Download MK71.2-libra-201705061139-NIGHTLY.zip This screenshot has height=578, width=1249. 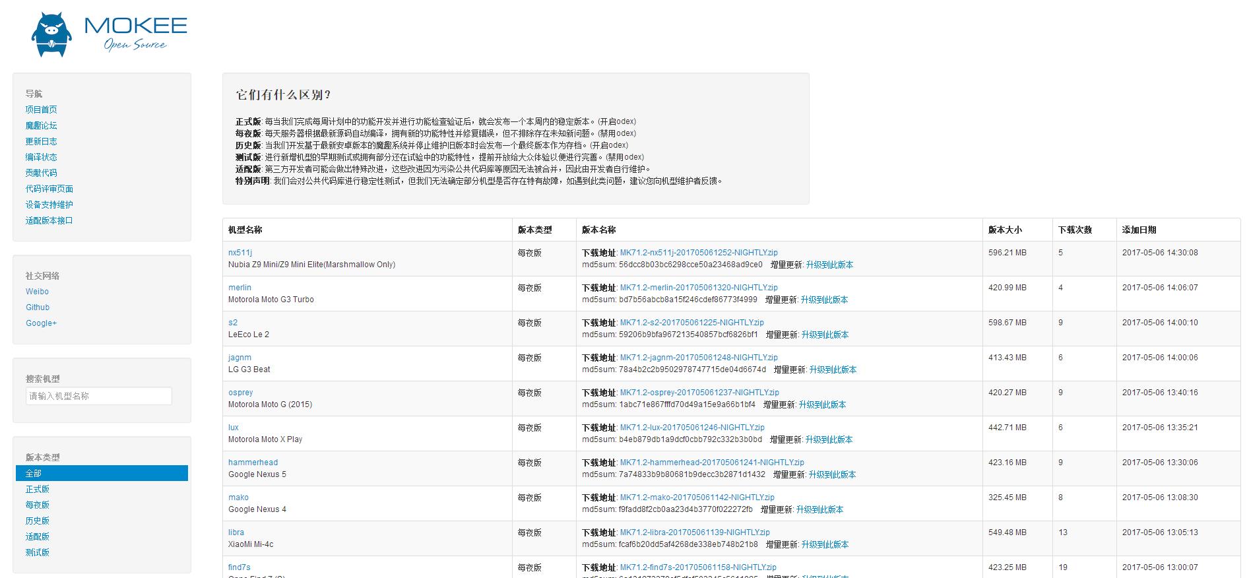point(695,532)
